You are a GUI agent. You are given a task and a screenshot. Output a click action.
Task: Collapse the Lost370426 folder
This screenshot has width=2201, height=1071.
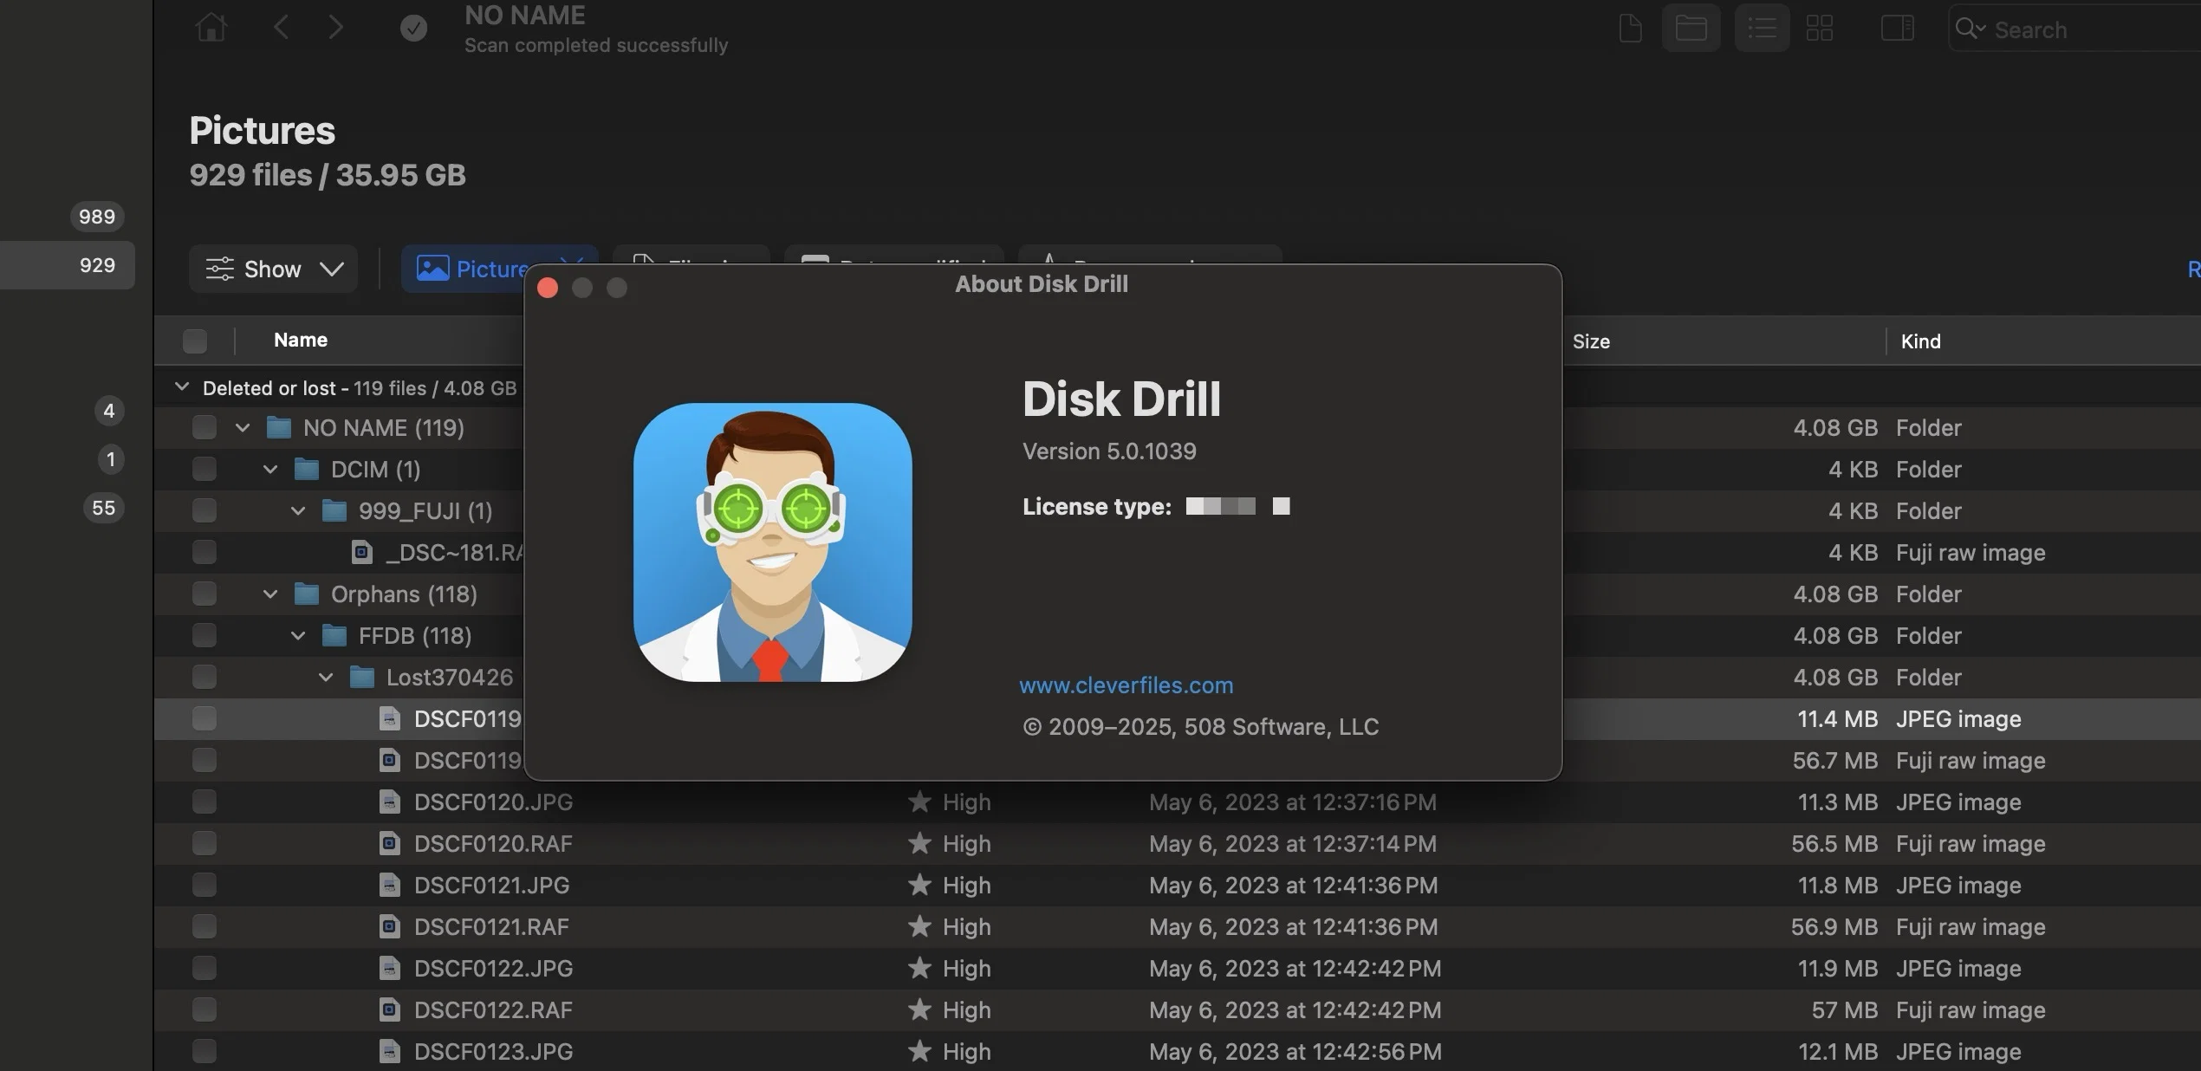(326, 677)
